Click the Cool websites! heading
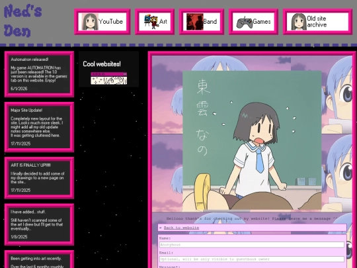The width and height of the screenshot is (357, 268). click(102, 64)
